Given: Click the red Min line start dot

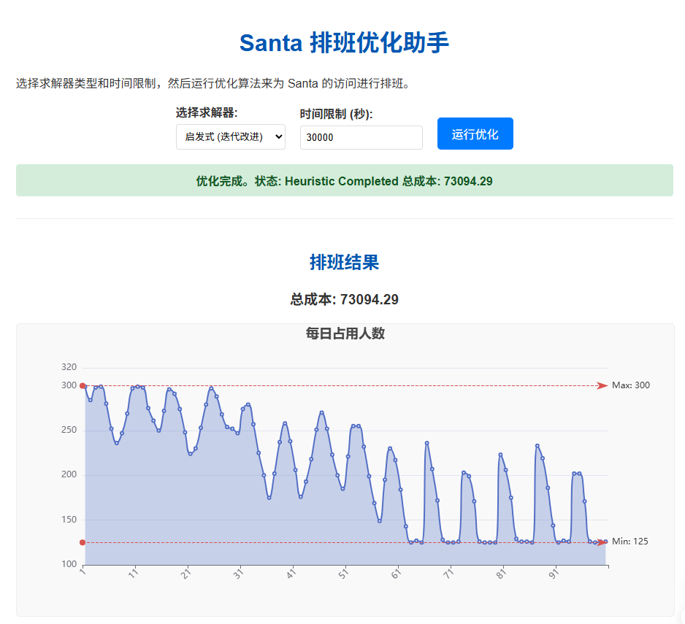Looking at the screenshot, I should pos(83,542).
